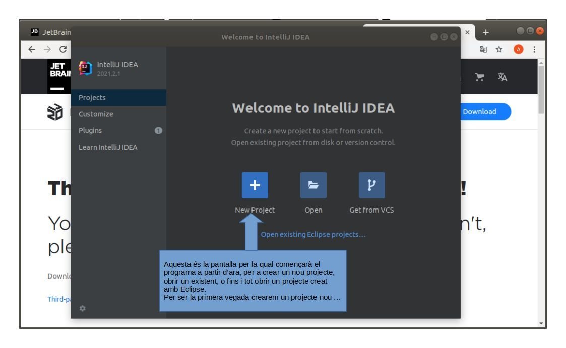
Task: Click the JetBrains logo on the website
Action: [59, 77]
